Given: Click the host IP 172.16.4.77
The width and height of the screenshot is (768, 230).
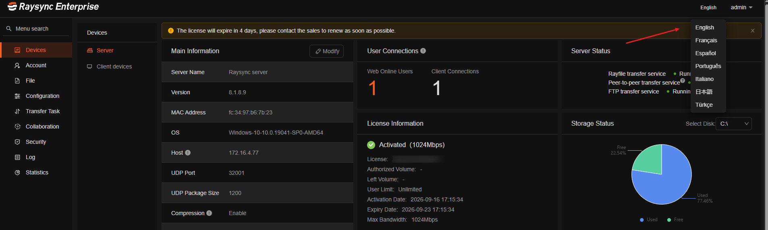Looking at the screenshot, I should (244, 153).
